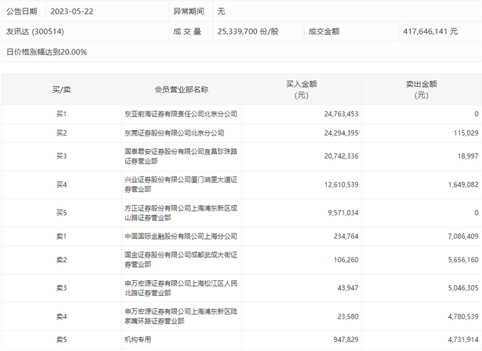Click the 机构专用 entry

tap(138, 339)
